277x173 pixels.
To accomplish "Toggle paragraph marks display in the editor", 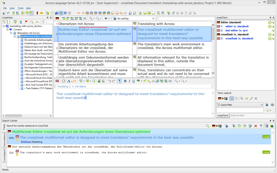I will coord(119,81).
